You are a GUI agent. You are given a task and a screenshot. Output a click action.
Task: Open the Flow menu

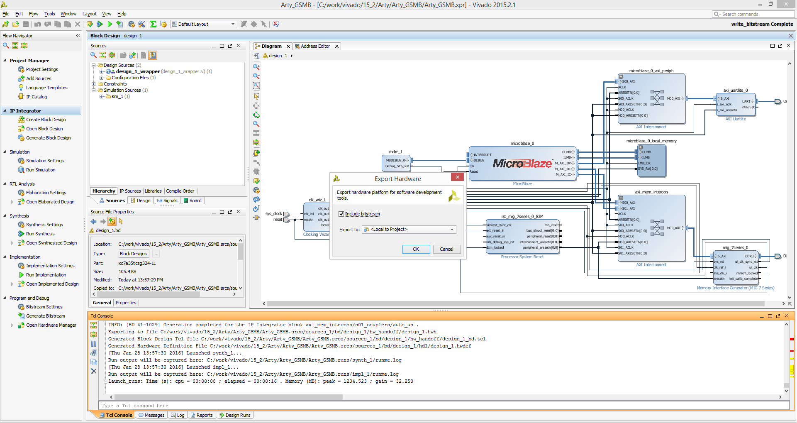coord(34,14)
